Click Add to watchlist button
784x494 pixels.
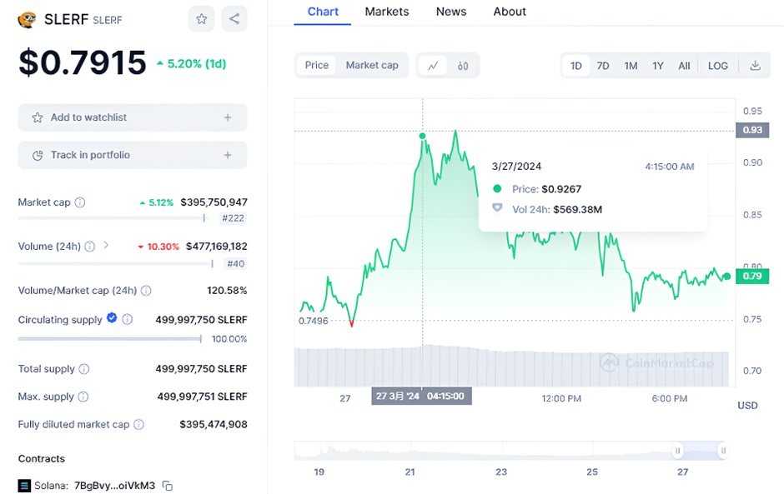click(x=133, y=117)
